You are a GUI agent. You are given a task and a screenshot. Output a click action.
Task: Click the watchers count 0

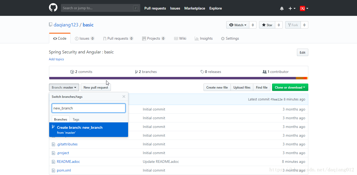pyautogui.click(x=252, y=25)
